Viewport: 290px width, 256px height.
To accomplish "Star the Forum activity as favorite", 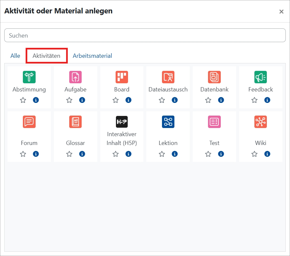I will [23, 153].
